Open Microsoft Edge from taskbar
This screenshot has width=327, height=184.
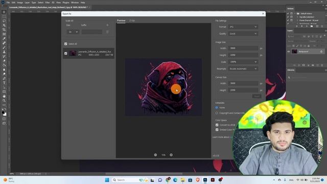(x=175, y=180)
